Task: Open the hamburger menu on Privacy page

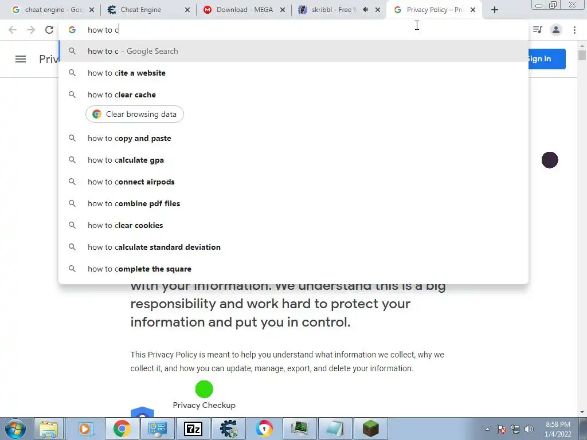Action: [21, 59]
